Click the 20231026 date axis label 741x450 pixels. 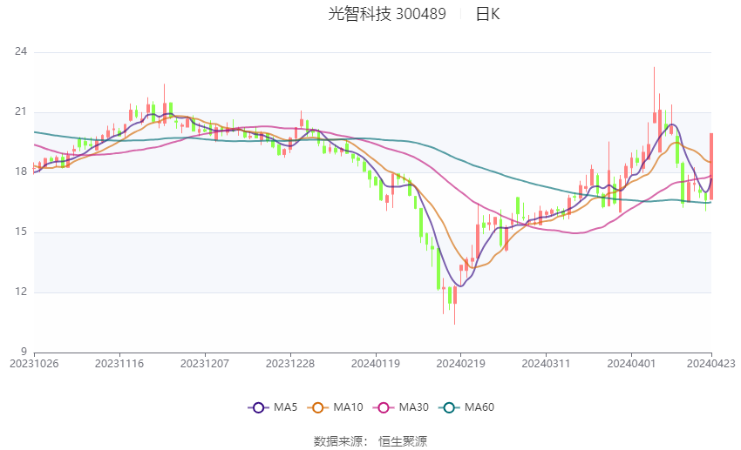coord(34,364)
